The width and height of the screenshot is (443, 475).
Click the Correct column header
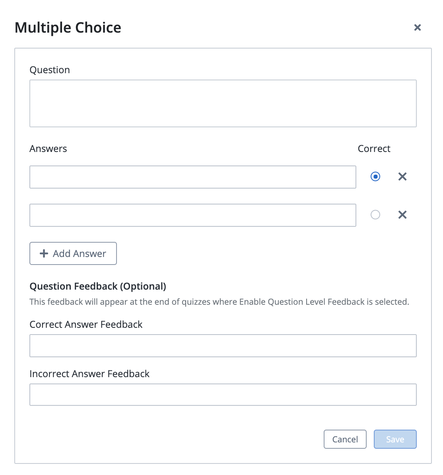374,149
